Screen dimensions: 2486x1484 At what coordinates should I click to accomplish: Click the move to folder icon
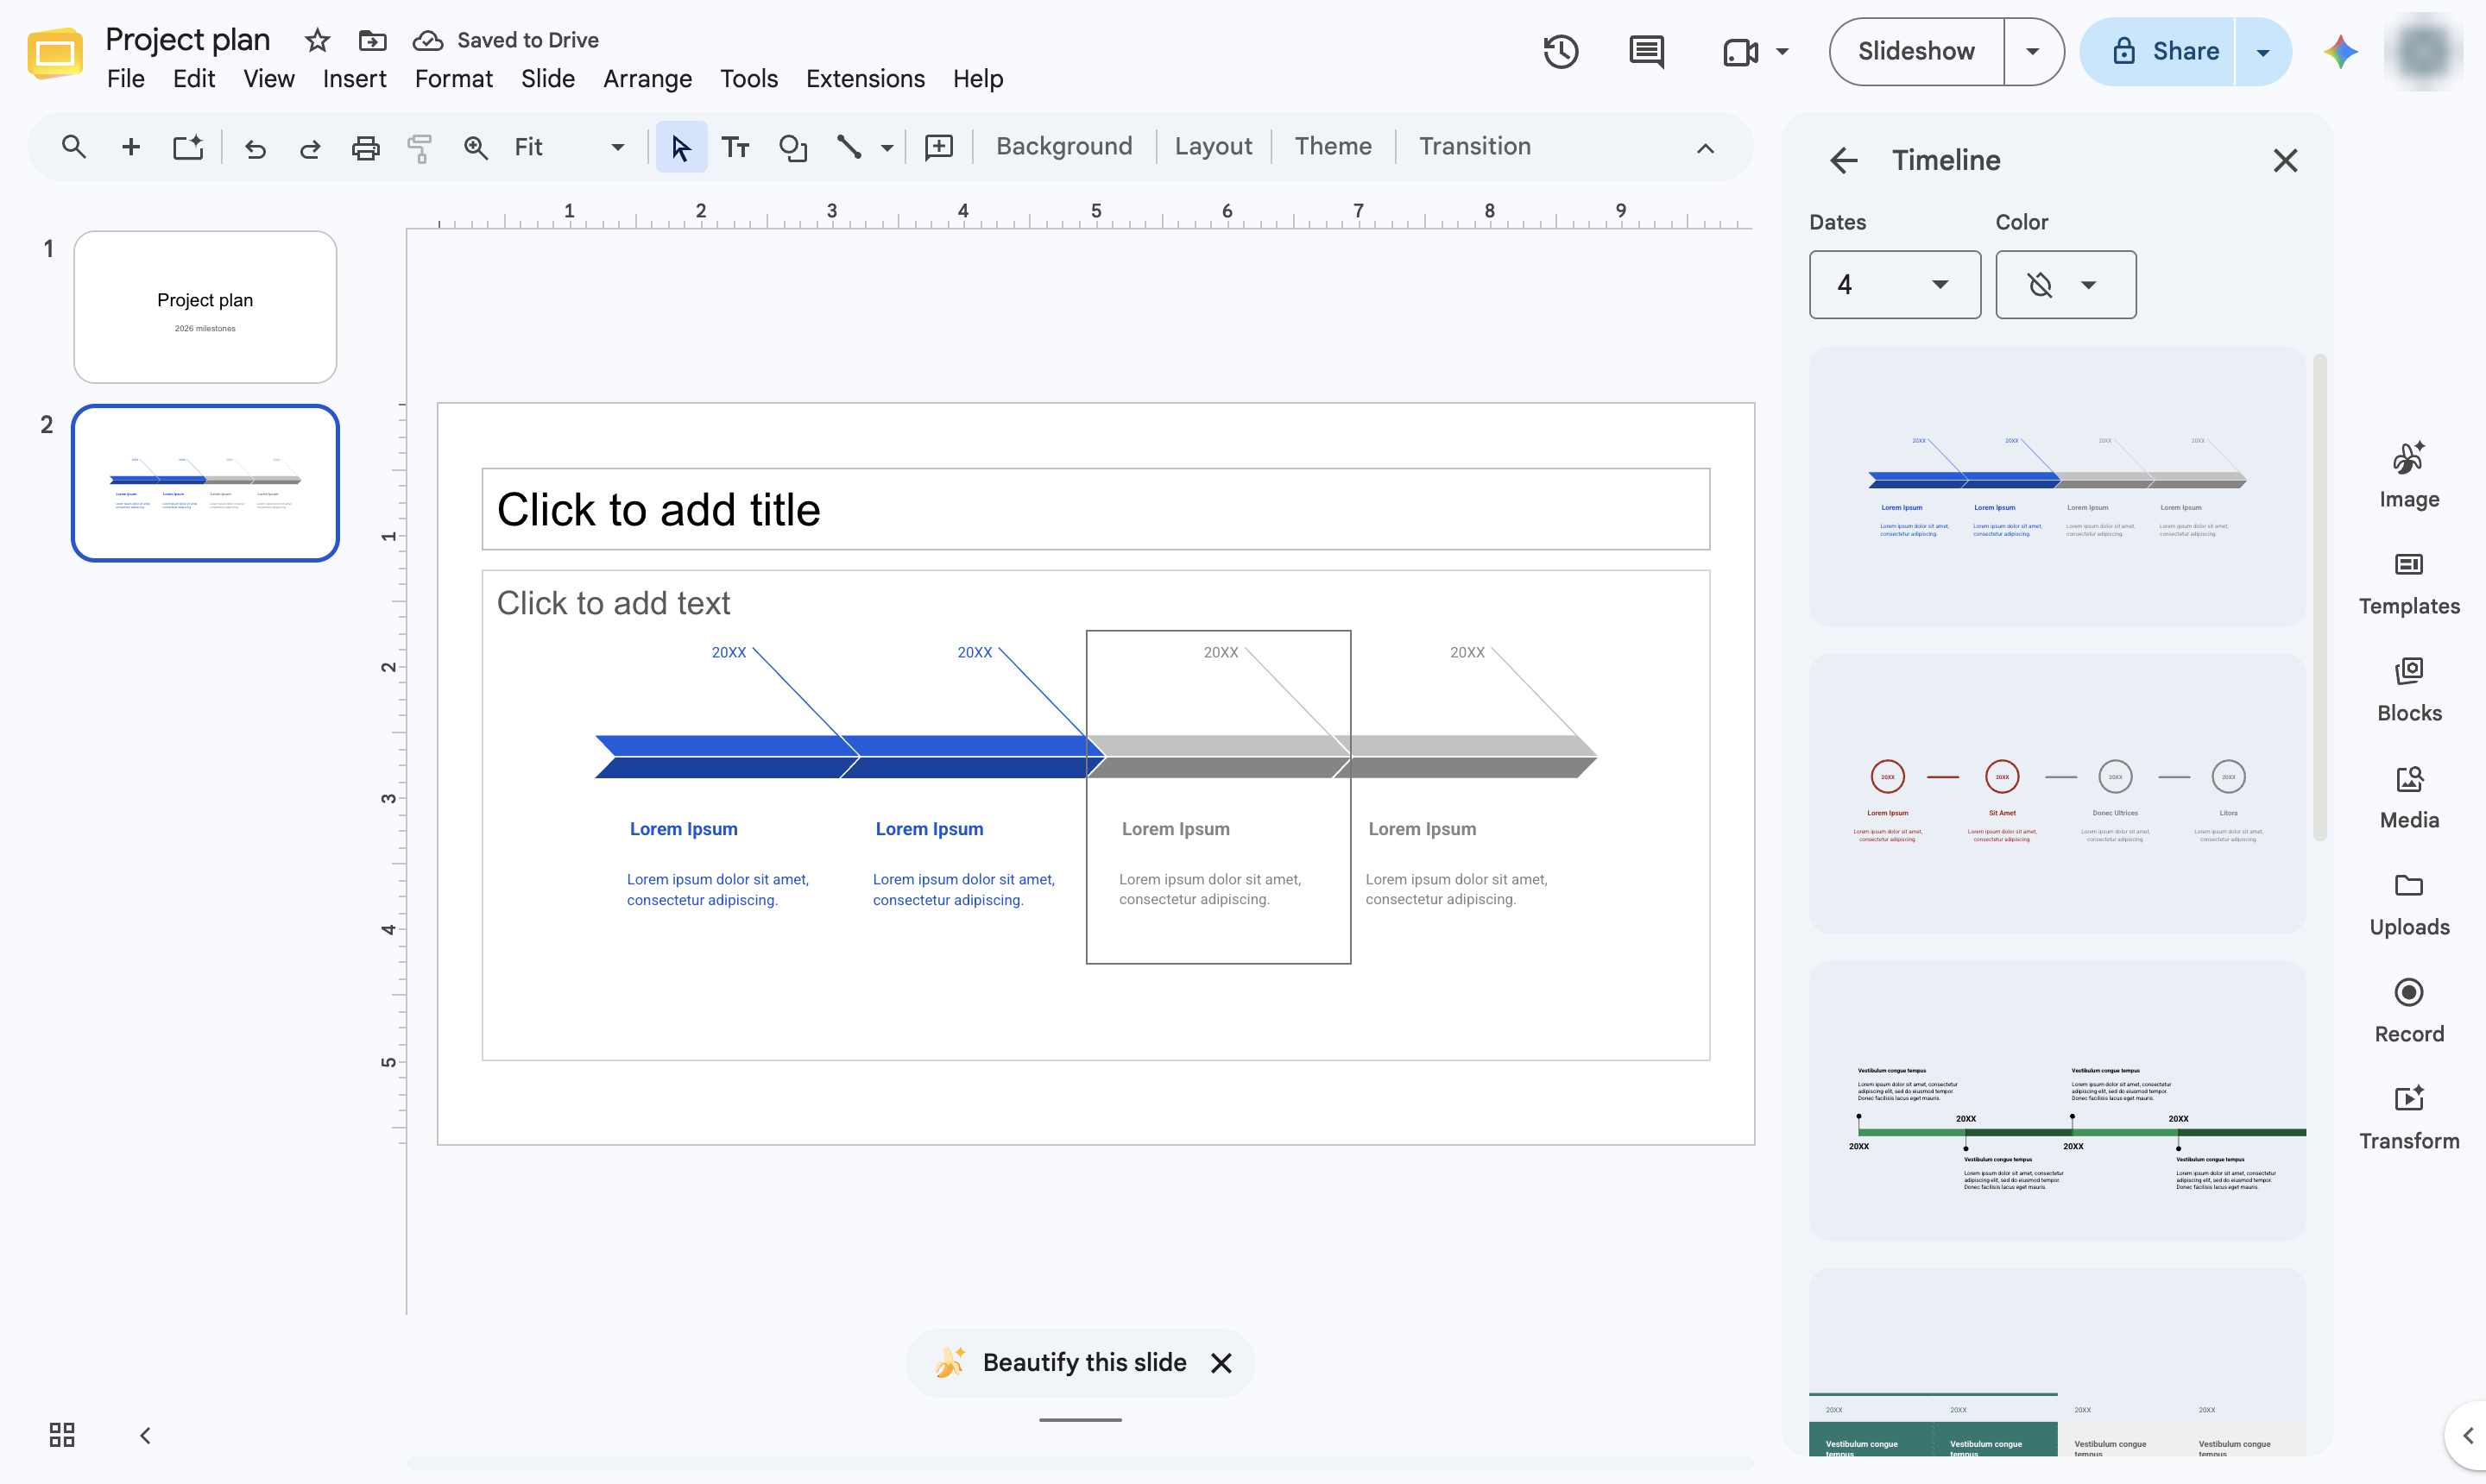click(372, 40)
